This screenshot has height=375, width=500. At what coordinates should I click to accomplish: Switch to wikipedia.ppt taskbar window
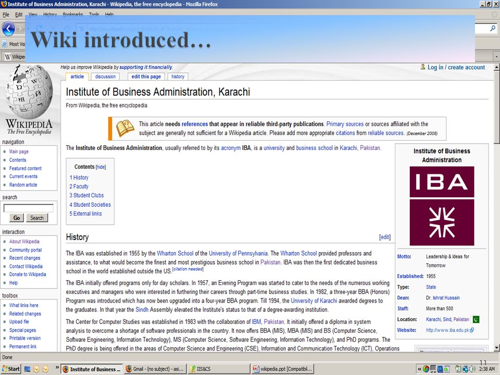[x=282, y=369]
